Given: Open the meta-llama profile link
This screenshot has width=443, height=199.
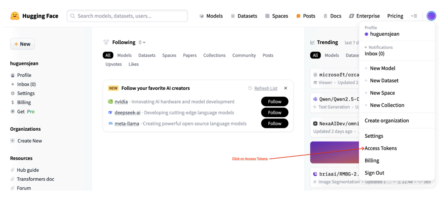Looking at the screenshot, I should coord(127,123).
